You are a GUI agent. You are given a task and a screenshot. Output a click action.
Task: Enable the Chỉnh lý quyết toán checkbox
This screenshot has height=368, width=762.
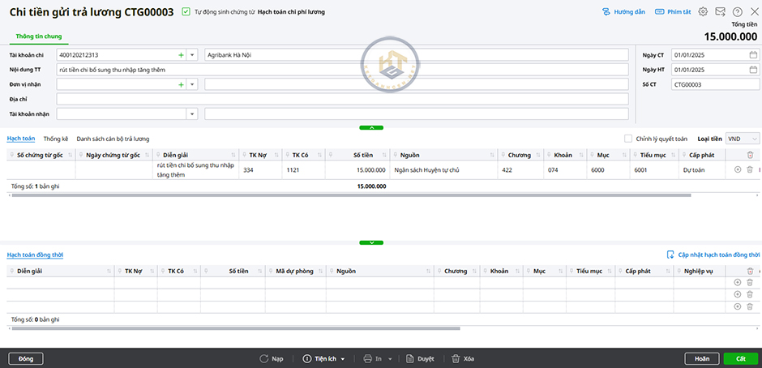[628, 139]
